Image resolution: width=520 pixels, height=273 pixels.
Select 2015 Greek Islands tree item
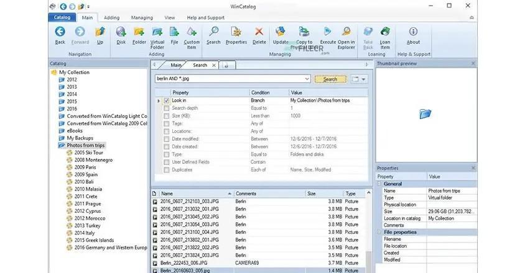[x=94, y=240]
